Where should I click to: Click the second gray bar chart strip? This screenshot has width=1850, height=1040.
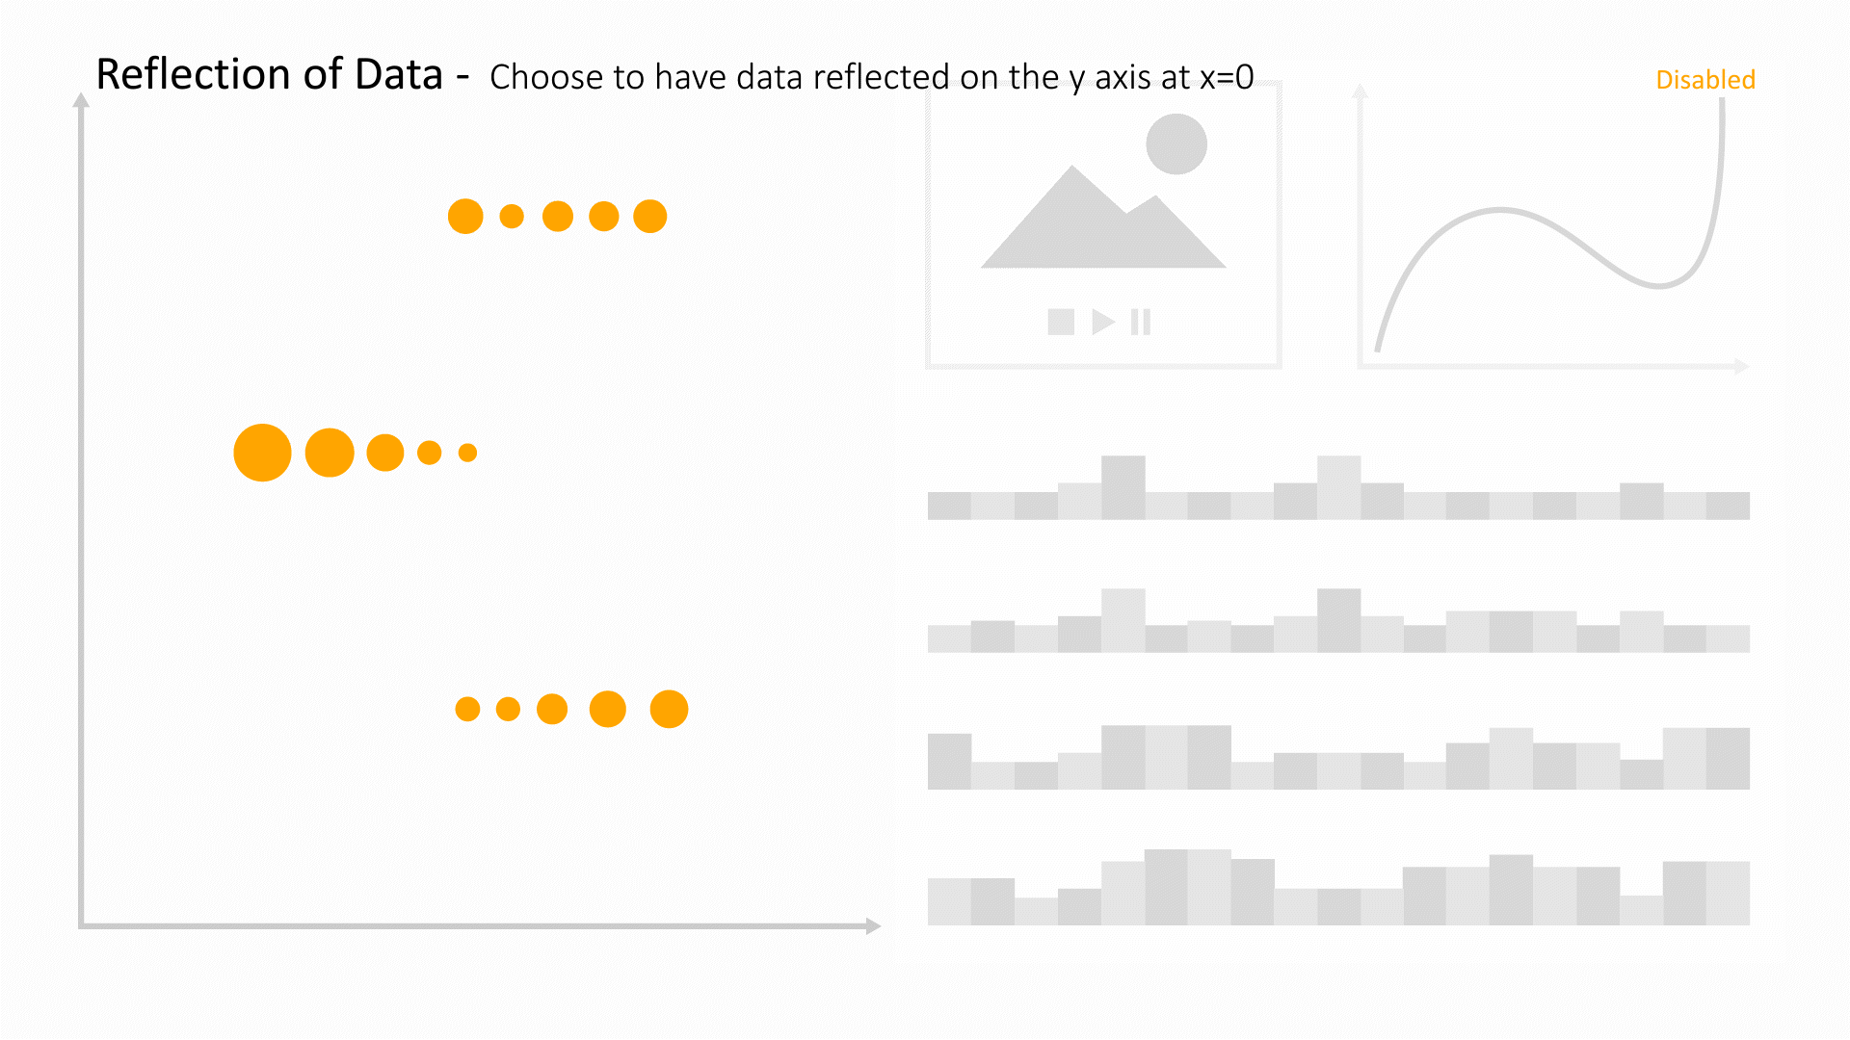(x=1338, y=620)
